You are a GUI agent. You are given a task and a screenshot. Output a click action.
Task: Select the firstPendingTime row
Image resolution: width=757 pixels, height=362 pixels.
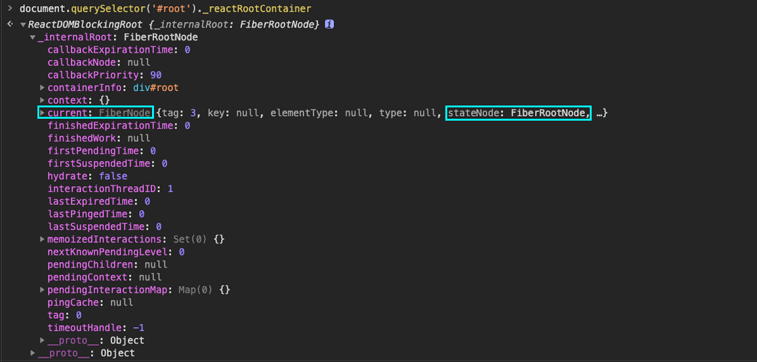click(101, 151)
